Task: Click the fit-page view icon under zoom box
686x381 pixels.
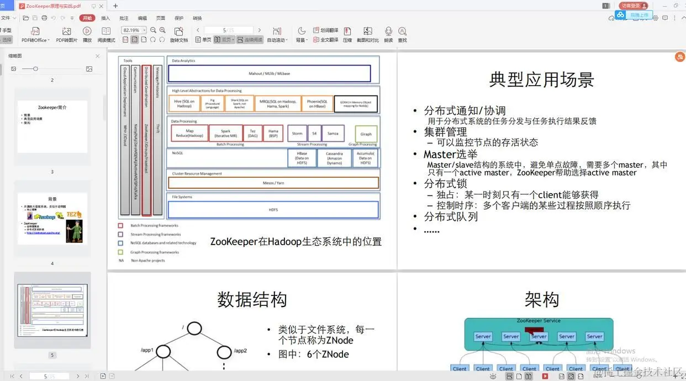Action: (x=135, y=40)
